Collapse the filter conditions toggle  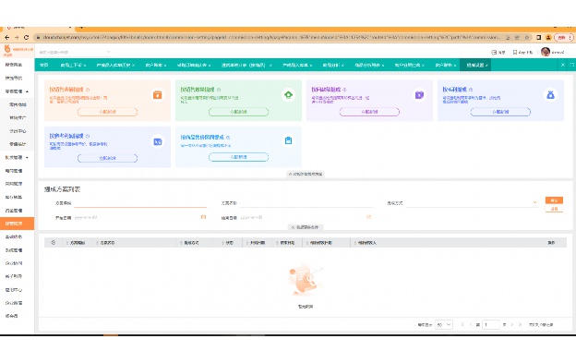306,227
